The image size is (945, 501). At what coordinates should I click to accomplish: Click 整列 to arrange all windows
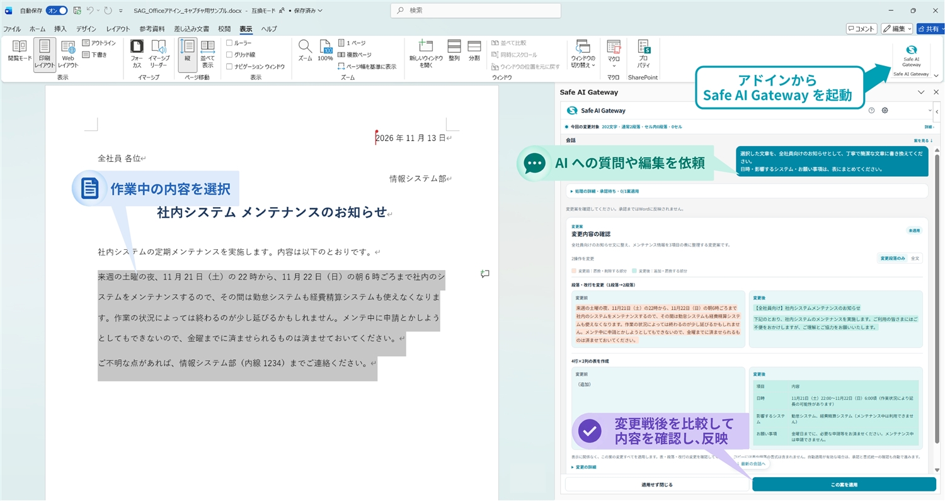coord(454,51)
